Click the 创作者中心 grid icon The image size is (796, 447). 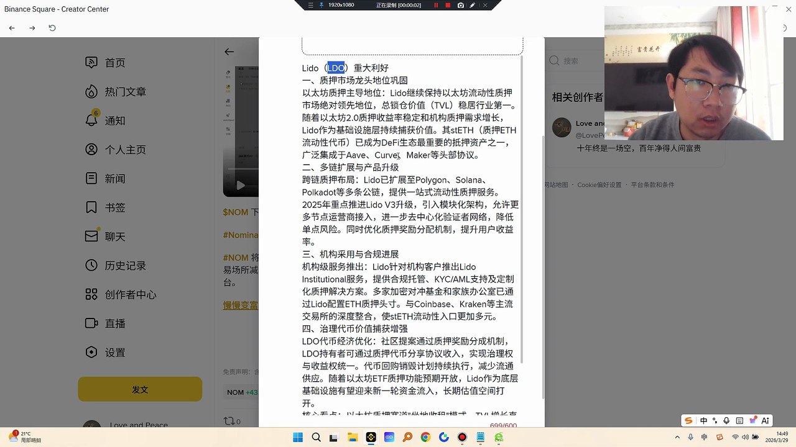91,294
